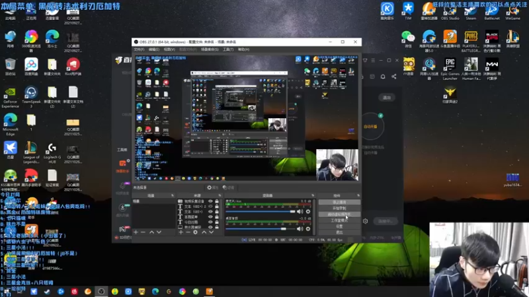
Task: Move source up in Sources panel
Action: [204, 232]
